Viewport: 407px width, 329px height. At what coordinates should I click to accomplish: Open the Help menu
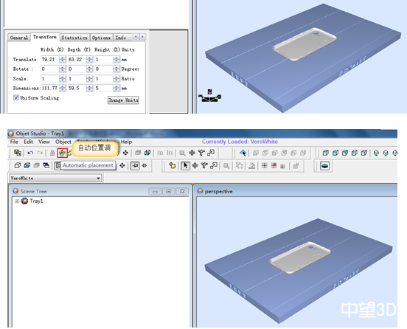[x=126, y=142]
